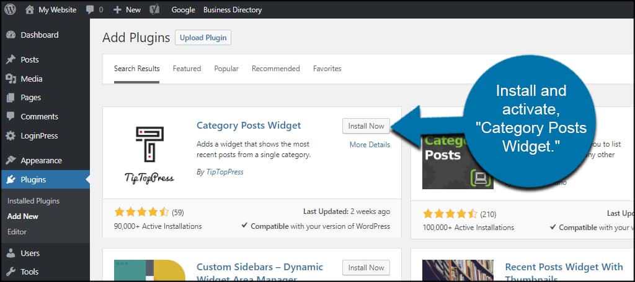
Task: Open Tools menu label
Action: [30, 271]
